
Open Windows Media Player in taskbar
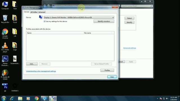[x=28, y=98]
